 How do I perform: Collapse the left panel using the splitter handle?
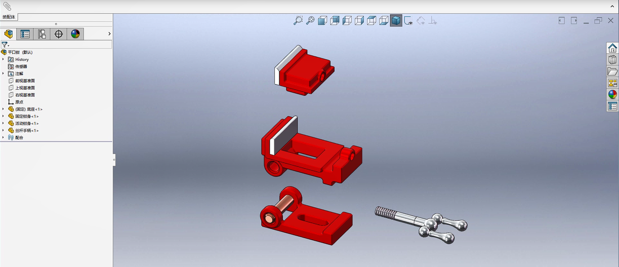point(114,160)
